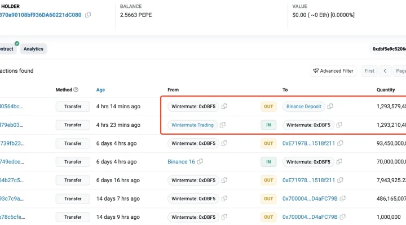Open 0x700004...D4aFC79B in 14 days 7 hrs row
This screenshot has width=406, height=225.
[x=310, y=198]
